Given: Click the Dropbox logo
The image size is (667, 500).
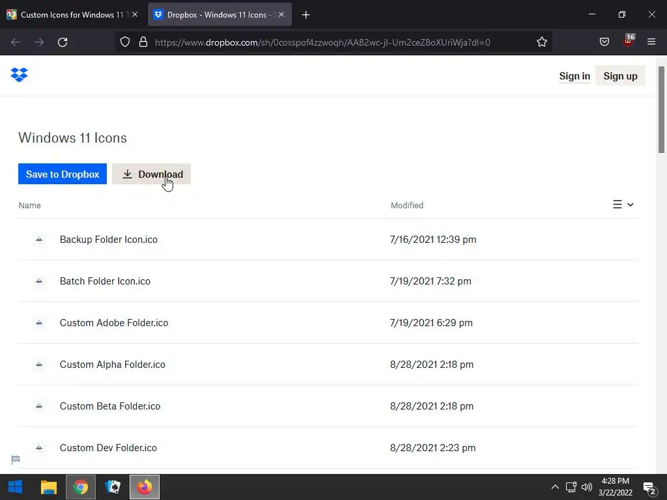Looking at the screenshot, I should tap(19, 75).
